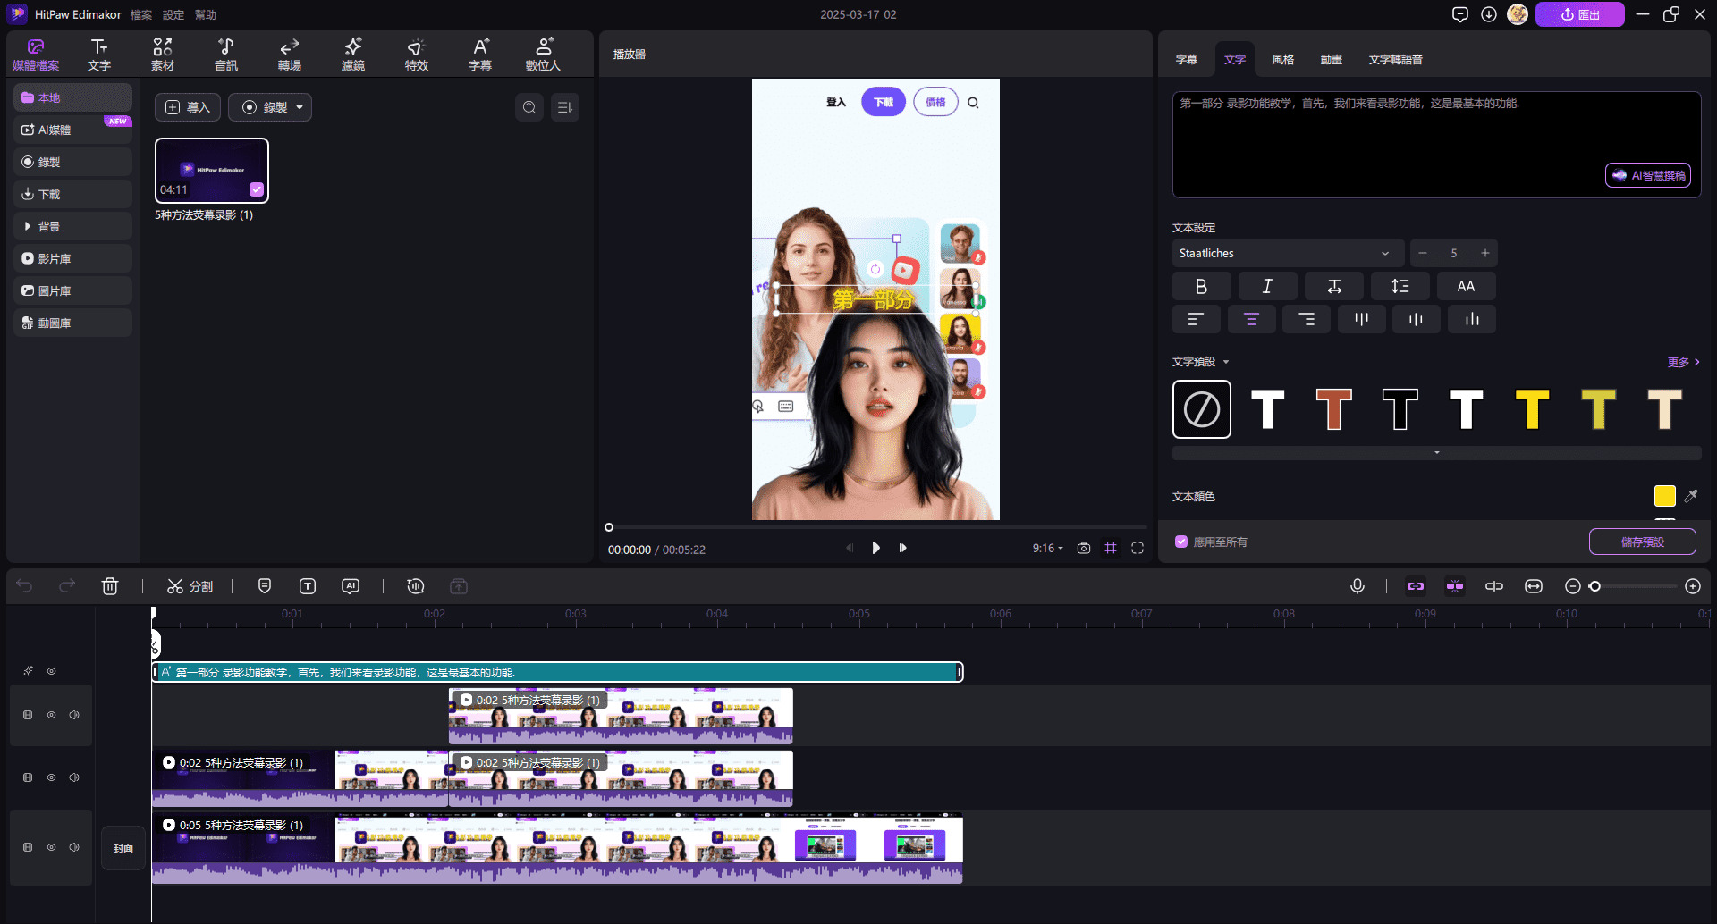Mute the bottom cover video track
This screenshot has height=924, width=1717.
pos(74,847)
